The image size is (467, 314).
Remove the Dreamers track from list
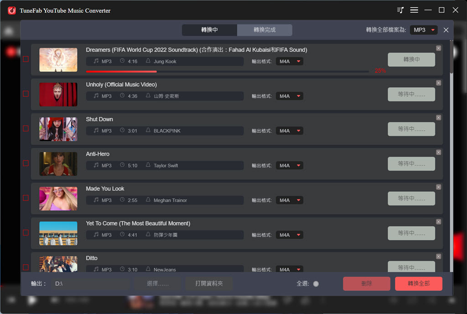[x=438, y=48]
